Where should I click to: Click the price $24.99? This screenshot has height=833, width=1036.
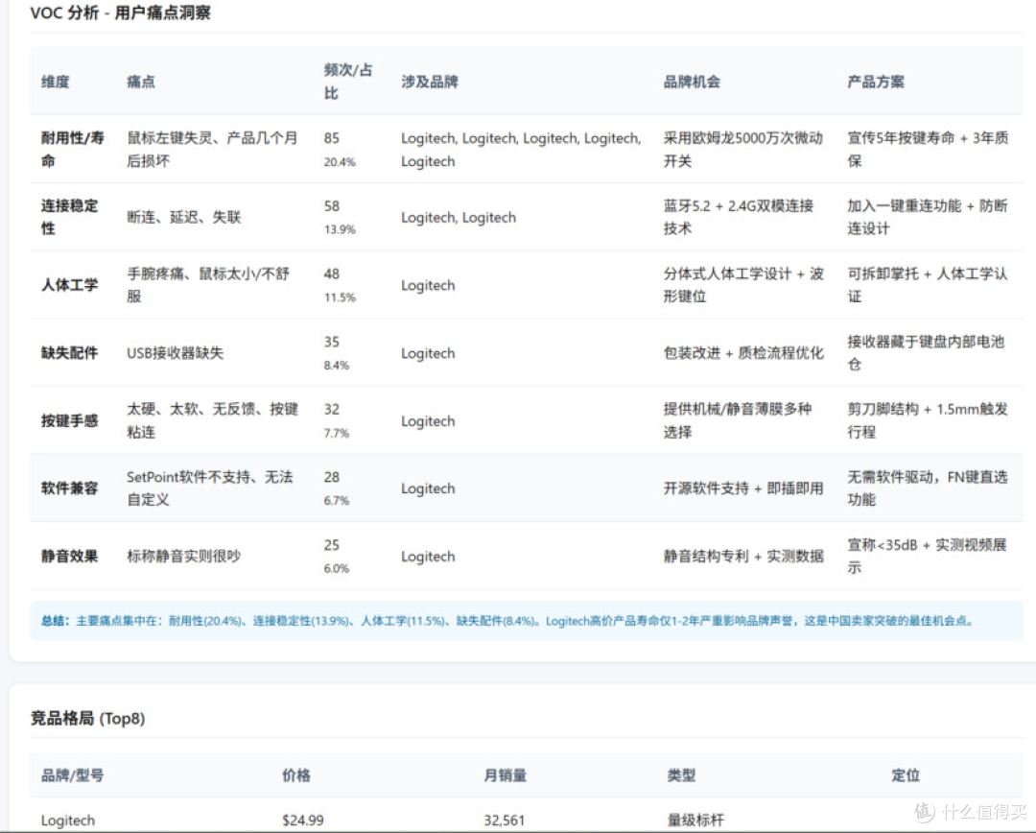[303, 821]
